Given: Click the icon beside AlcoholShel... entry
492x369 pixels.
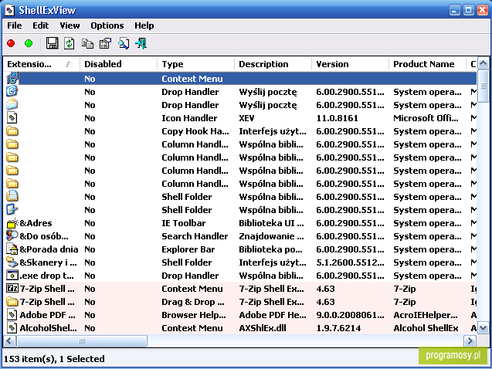Looking at the screenshot, I should tap(12, 327).
